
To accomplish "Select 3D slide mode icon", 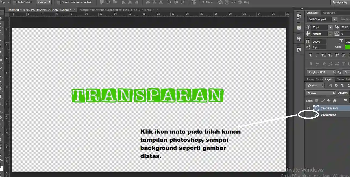I will tap(240, 2).
